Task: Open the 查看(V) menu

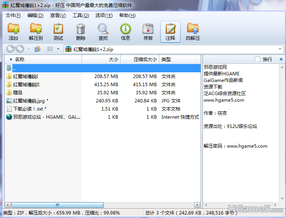Action: click(58, 15)
